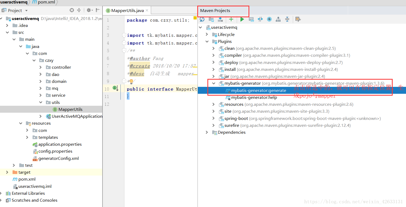This screenshot has height=207, width=406.
Task: Open Project panel gear settings
Action: coord(90,10)
